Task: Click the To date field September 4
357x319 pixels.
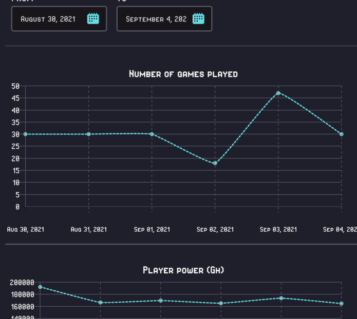Action: tap(164, 18)
